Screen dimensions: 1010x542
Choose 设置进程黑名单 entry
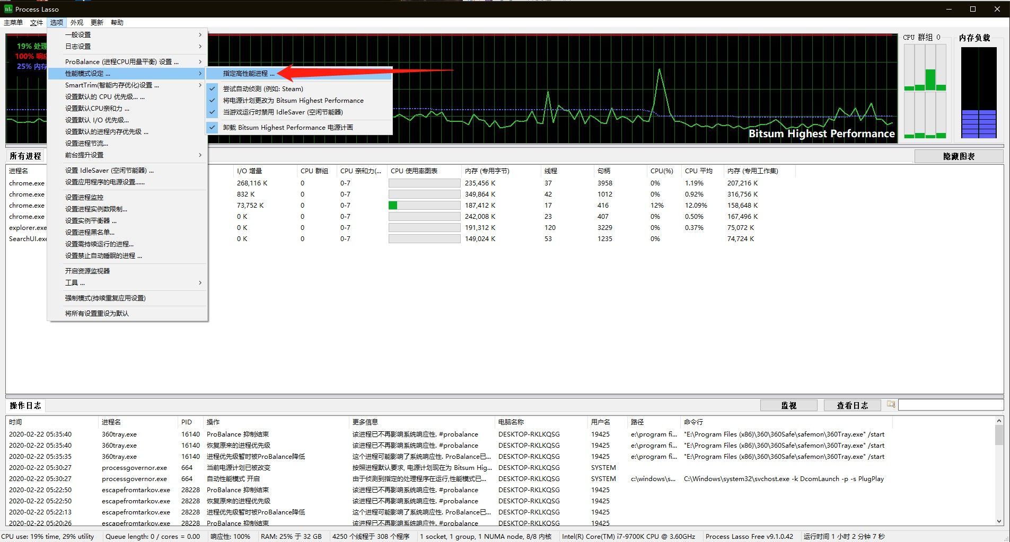tap(127, 233)
